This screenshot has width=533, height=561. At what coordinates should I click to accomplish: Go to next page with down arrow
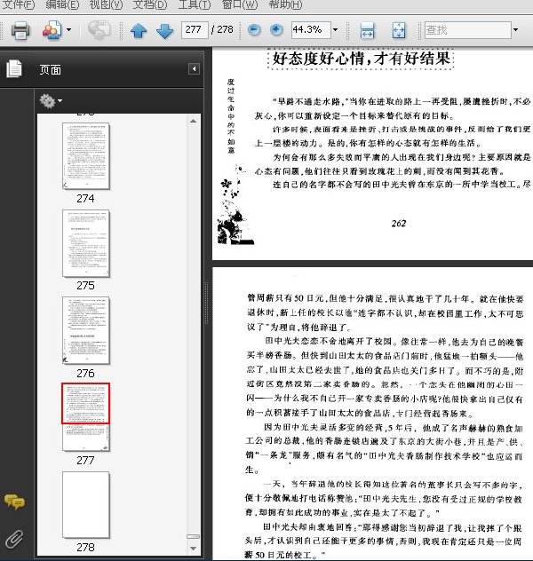pos(165,31)
